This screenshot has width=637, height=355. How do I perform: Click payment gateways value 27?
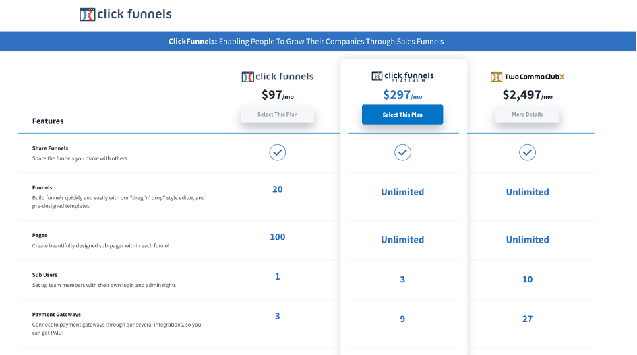click(527, 319)
